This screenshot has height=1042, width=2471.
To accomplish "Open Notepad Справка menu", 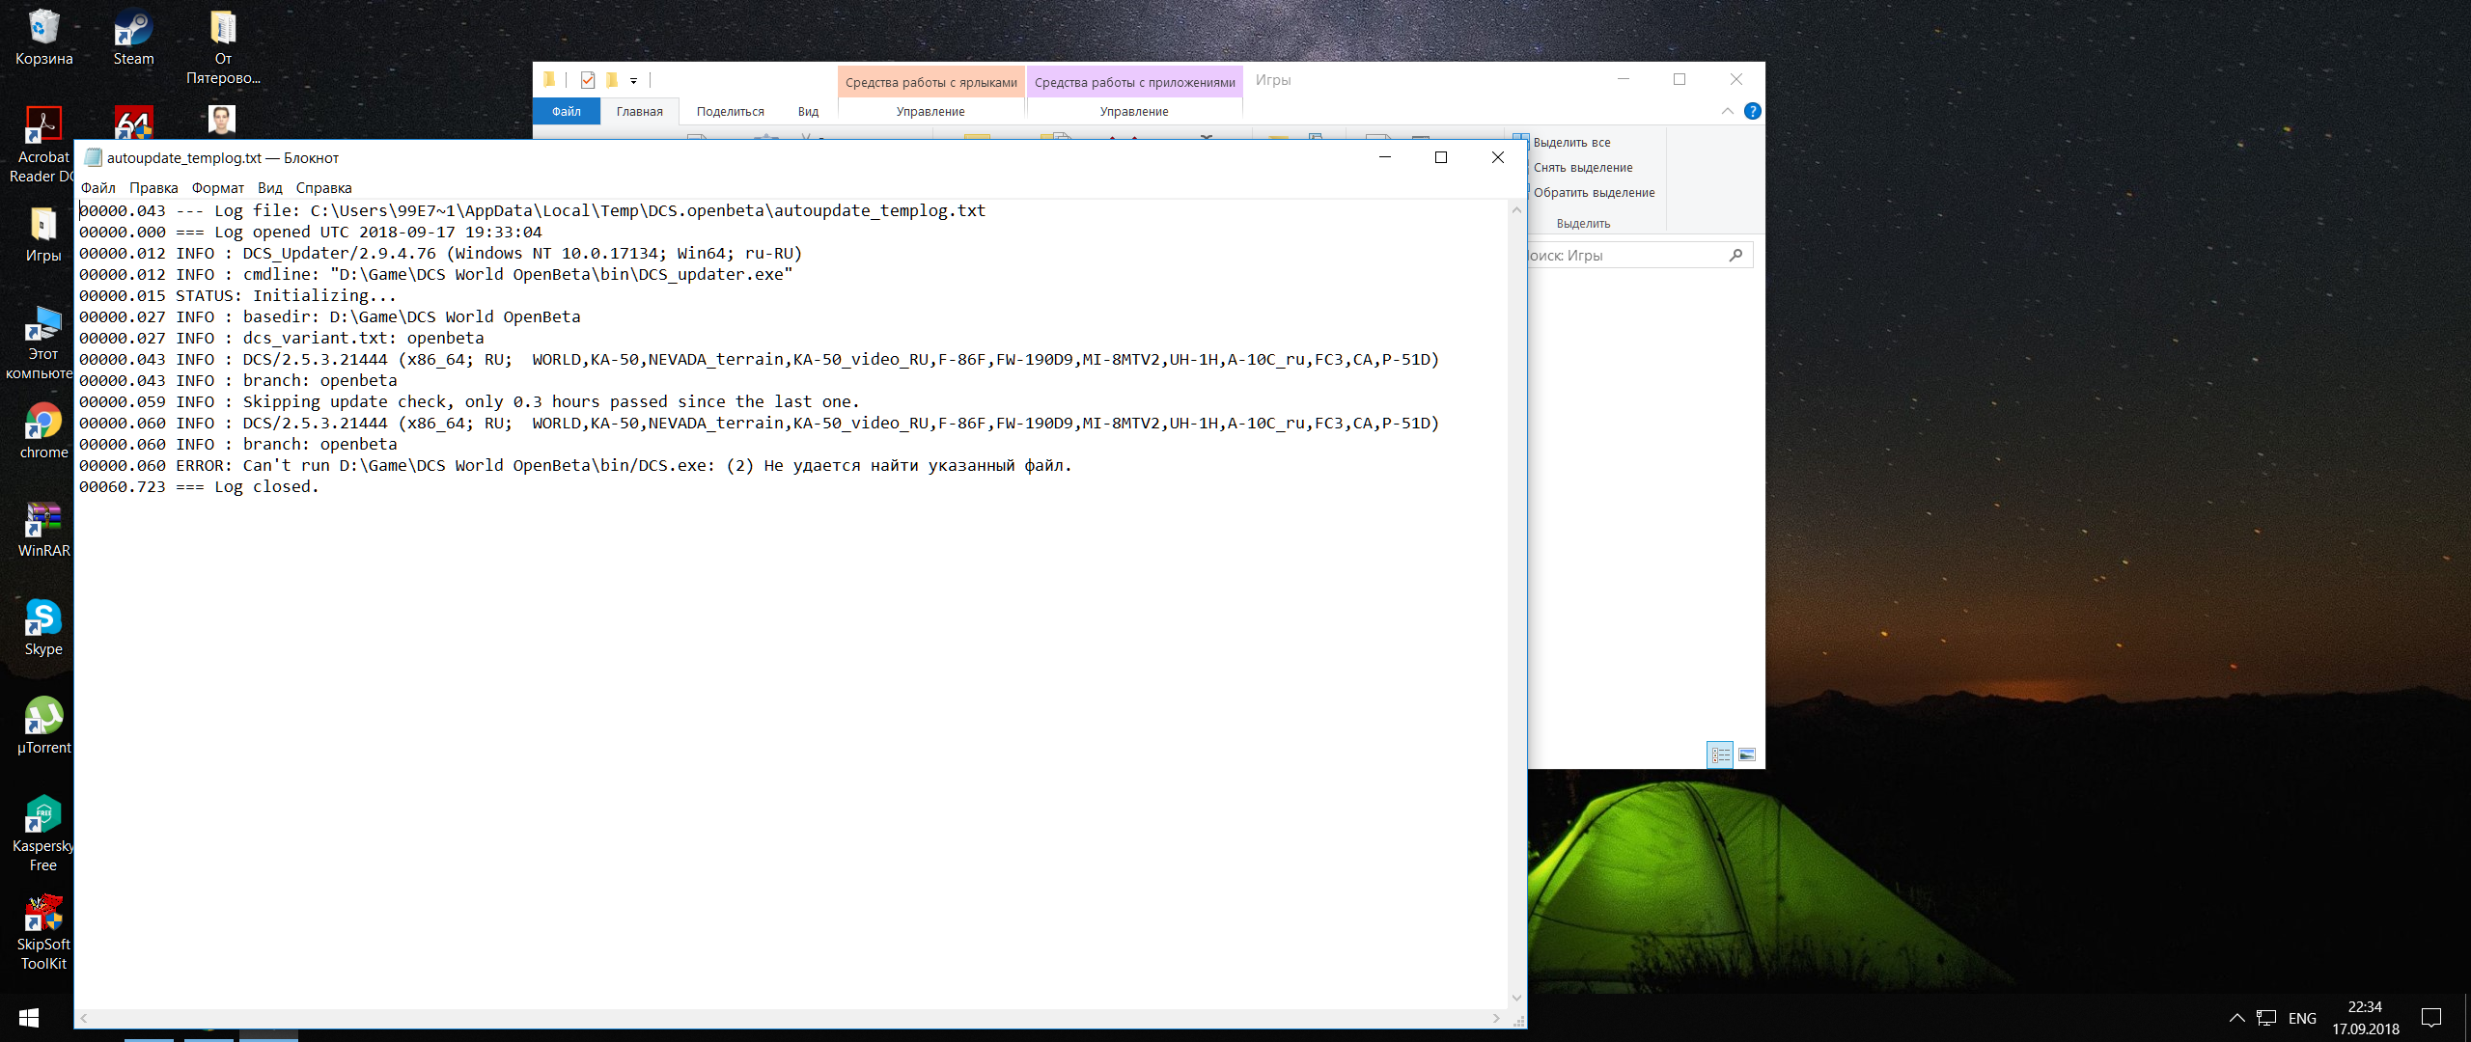I will 323,188.
